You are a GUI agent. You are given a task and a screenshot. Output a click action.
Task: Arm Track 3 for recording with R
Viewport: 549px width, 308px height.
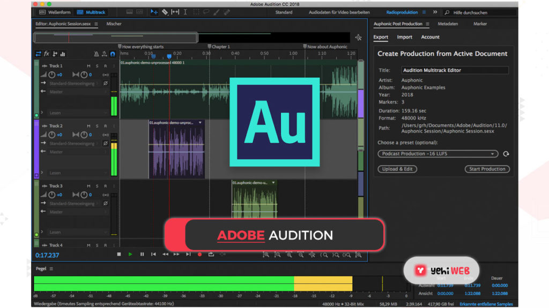106,186
